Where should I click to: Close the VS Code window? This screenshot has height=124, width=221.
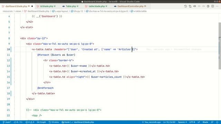click(220, 1)
